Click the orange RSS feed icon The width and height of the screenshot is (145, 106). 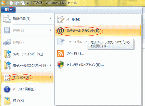(x=60, y=53)
